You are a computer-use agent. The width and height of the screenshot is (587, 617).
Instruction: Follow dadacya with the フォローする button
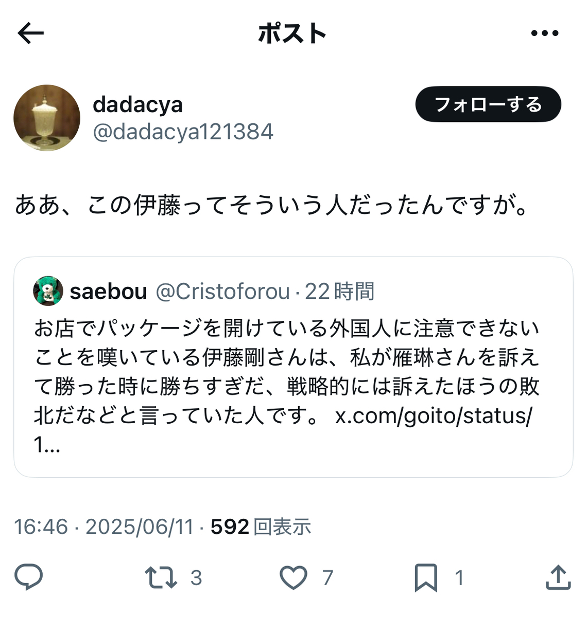click(488, 104)
